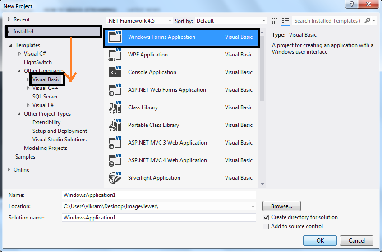Expand the Visual C++ node arrow

point(28,88)
